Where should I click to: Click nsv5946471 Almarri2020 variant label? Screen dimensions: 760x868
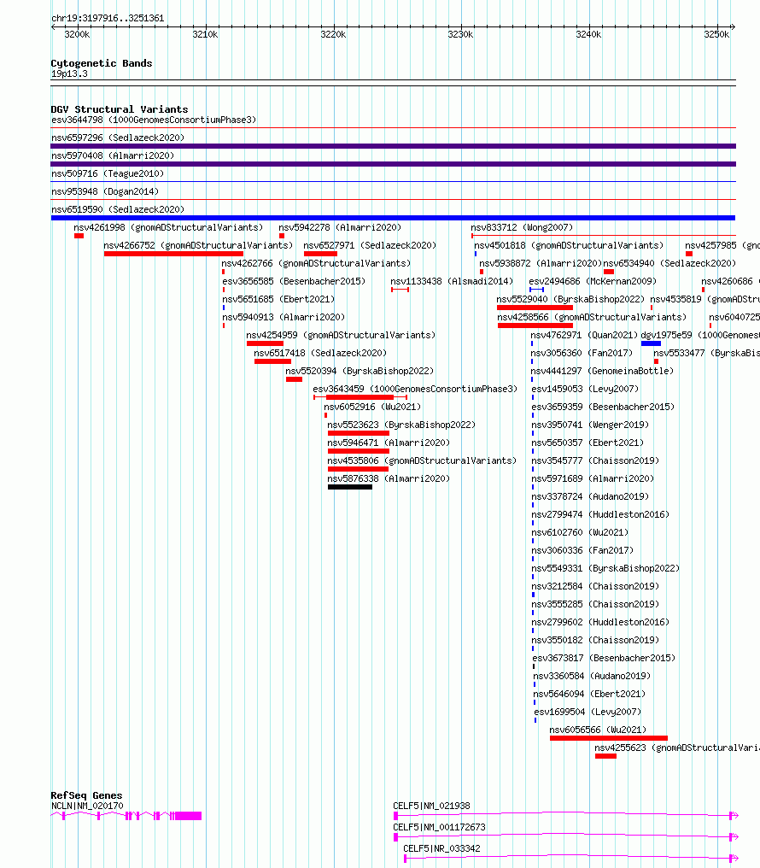389,443
